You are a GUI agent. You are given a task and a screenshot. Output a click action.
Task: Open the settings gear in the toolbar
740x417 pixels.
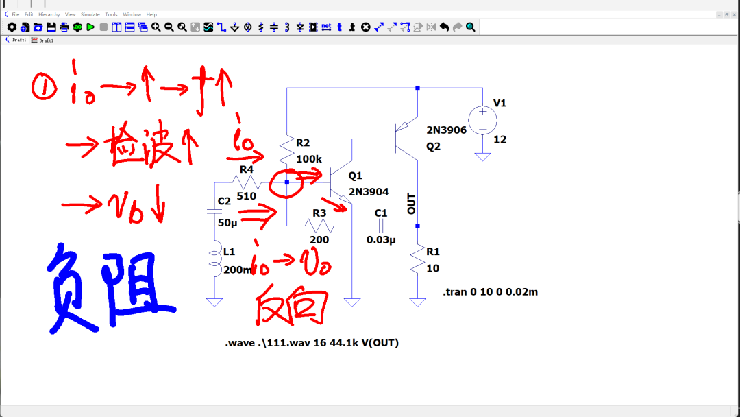[12, 27]
